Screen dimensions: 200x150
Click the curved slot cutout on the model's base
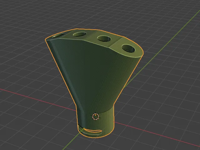click(93, 131)
